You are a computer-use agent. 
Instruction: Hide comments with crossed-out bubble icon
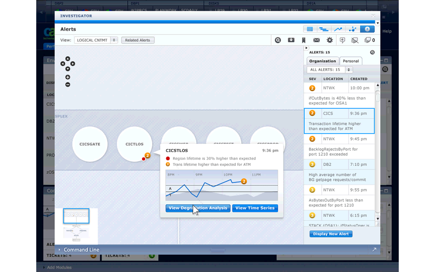coord(355,40)
